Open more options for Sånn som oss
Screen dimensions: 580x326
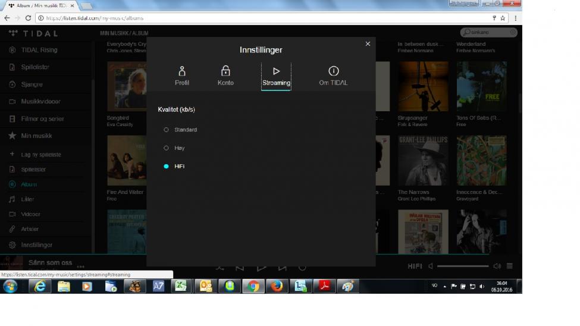click(x=81, y=267)
